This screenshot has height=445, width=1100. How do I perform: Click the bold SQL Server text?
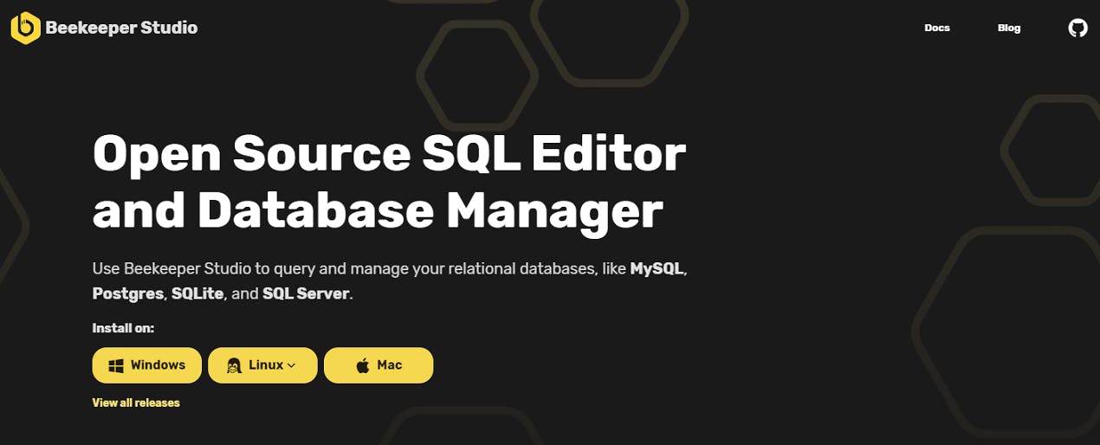pos(306,293)
